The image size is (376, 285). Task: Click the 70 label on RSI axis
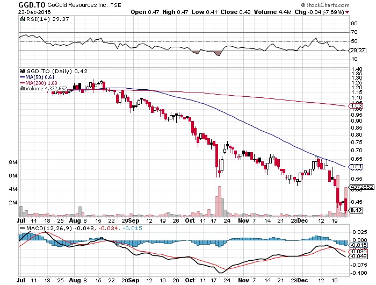[354, 32]
